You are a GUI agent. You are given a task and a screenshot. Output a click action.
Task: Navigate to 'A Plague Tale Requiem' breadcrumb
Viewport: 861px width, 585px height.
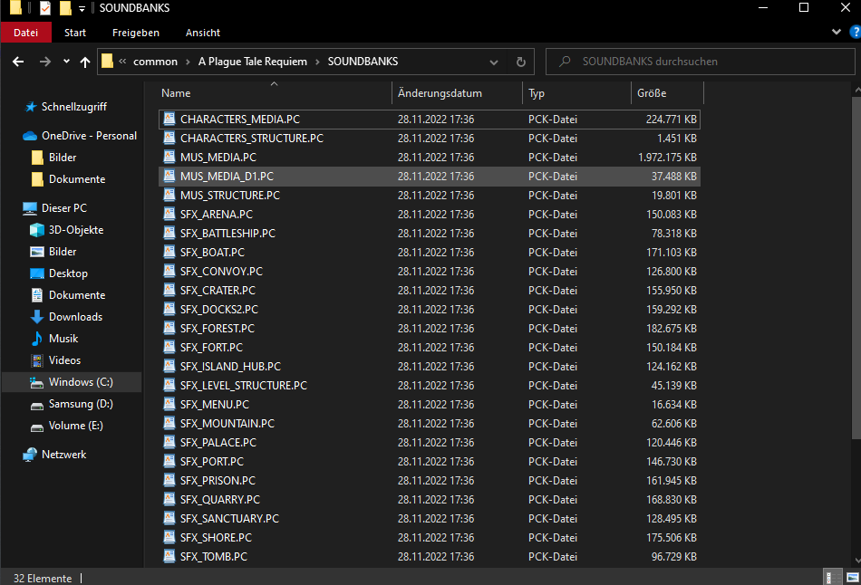[x=253, y=62]
